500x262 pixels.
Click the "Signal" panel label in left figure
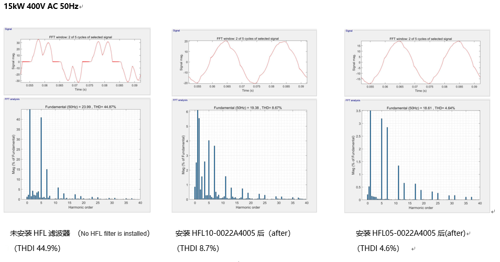coord(8,30)
